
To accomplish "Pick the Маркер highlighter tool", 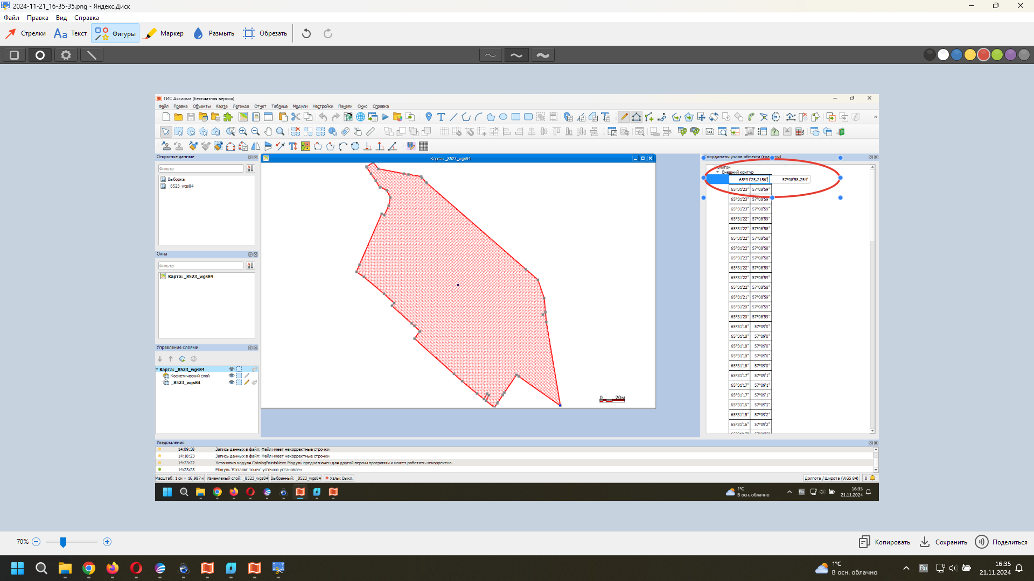I will (164, 33).
